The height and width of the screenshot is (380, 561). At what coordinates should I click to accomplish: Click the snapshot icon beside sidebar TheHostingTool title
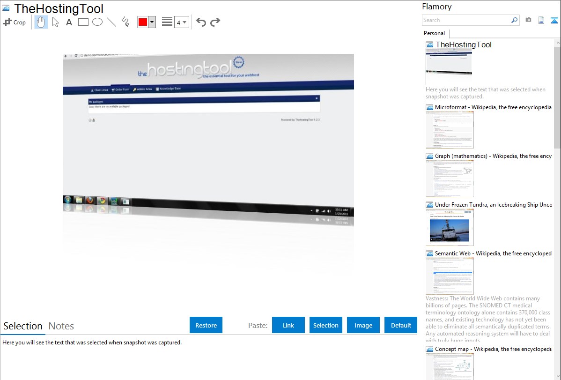click(x=429, y=45)
